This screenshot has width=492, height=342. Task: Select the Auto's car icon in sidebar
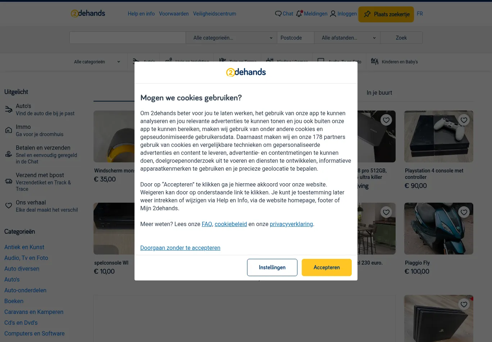coord(9,109)
